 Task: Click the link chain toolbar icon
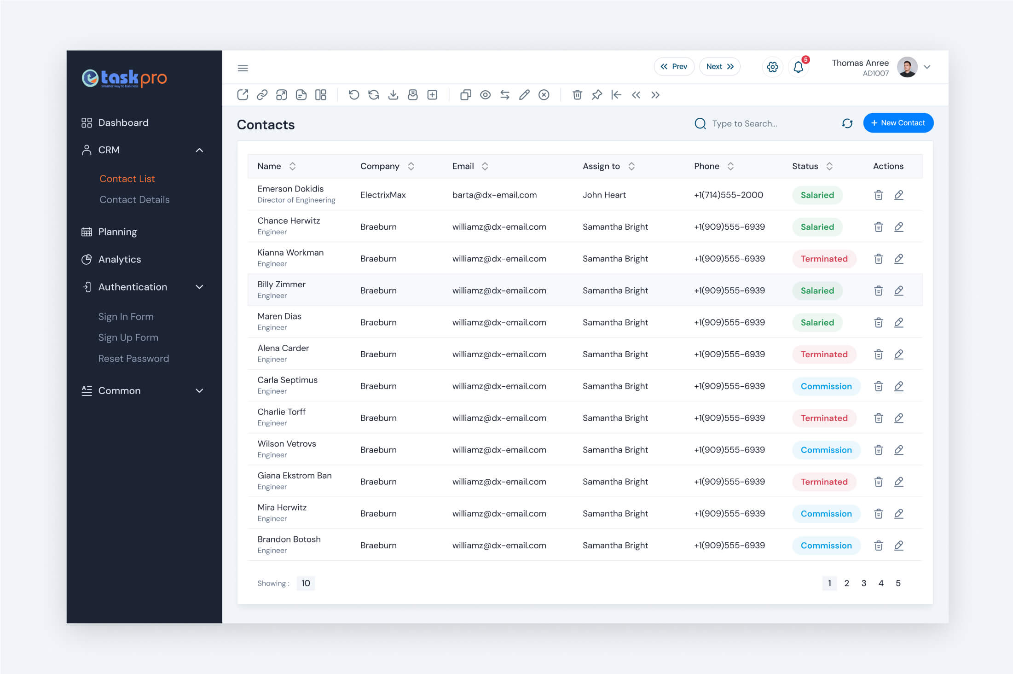pyautogui.click(x=262, y=95)
